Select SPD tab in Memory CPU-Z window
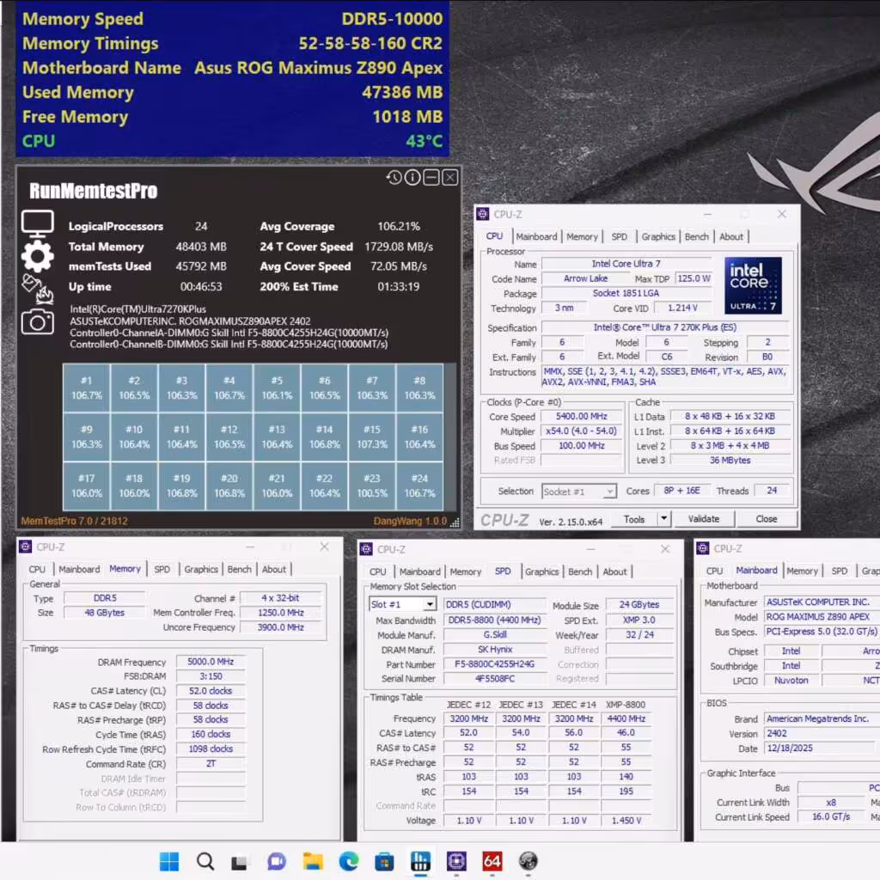Image resolution: width=880 pixels, height=880 pixels. click(x=162, y=569)
